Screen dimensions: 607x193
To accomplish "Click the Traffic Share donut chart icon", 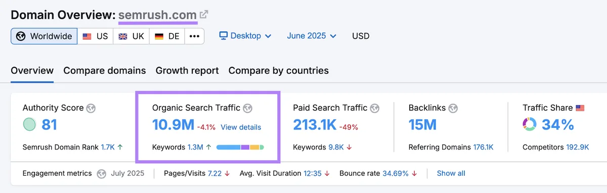I will 530,125.
